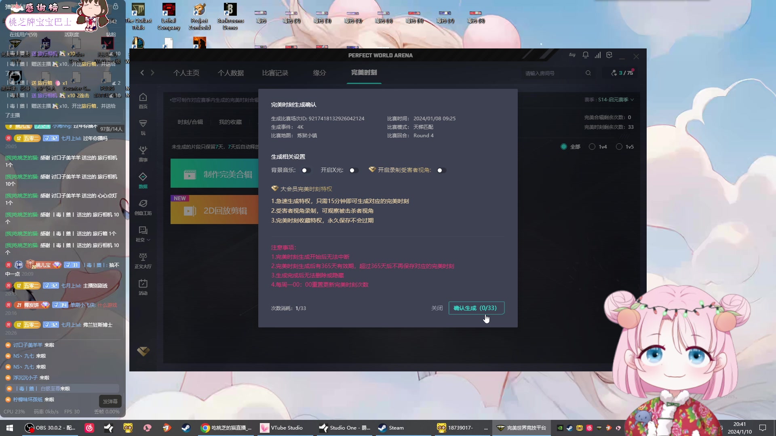The image size is (776, 436).
Task: Select the 1v5 radio button
Action: coord(619,147)
